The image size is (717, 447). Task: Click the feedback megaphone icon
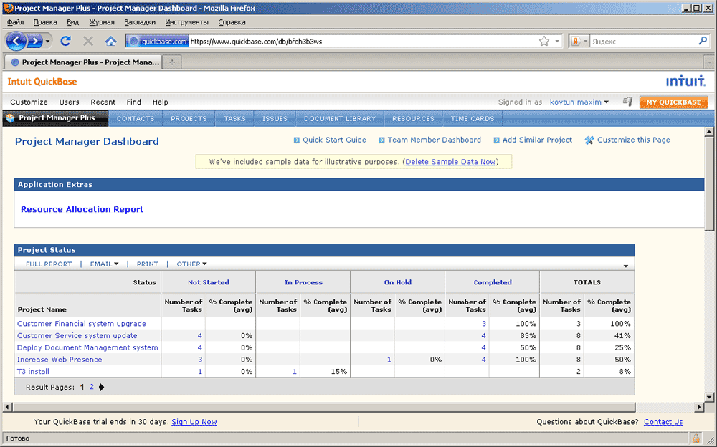[628, 102]
